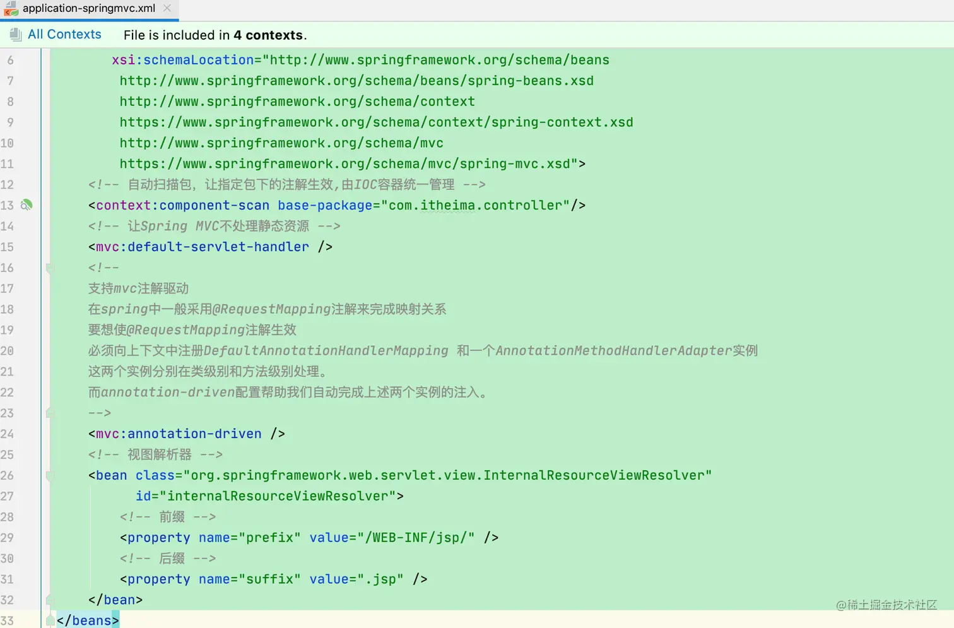Click the /WEB-INF/jsp/ value
The height and width of the screenshot is (628, 954).
(x=416, y=538)
